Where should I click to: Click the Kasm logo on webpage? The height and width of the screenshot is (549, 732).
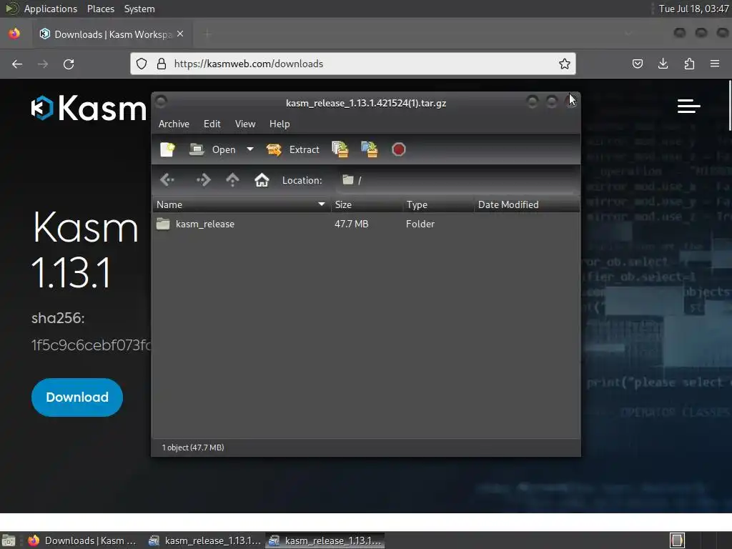coord(89,108)
